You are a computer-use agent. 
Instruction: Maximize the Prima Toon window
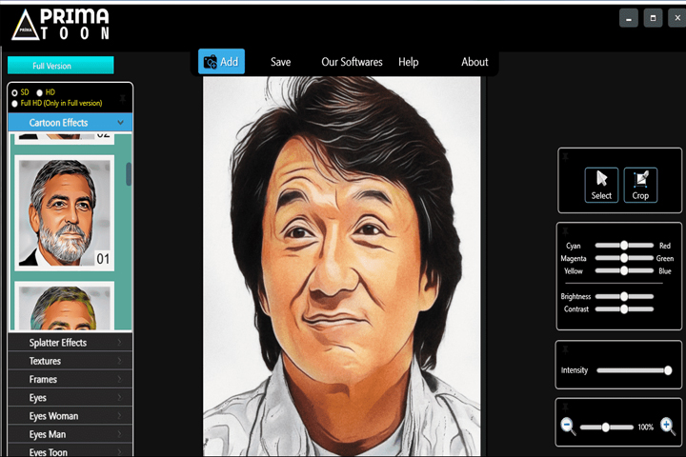pyautogui.click(x=653, y=19)
